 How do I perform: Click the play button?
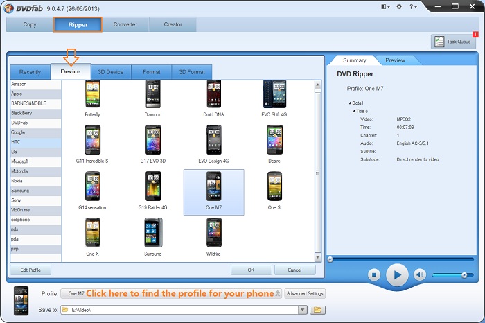[397, 274]
